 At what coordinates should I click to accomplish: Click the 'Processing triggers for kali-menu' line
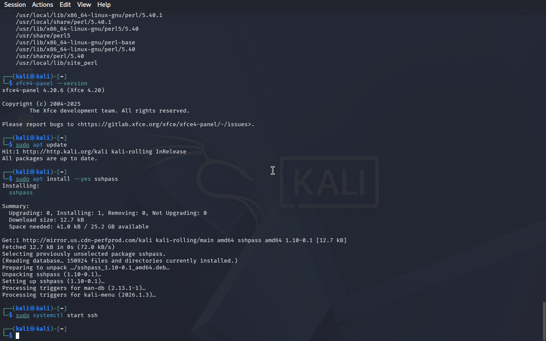(79, 295)
